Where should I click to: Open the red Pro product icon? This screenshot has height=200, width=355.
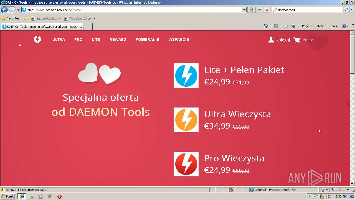186,164
